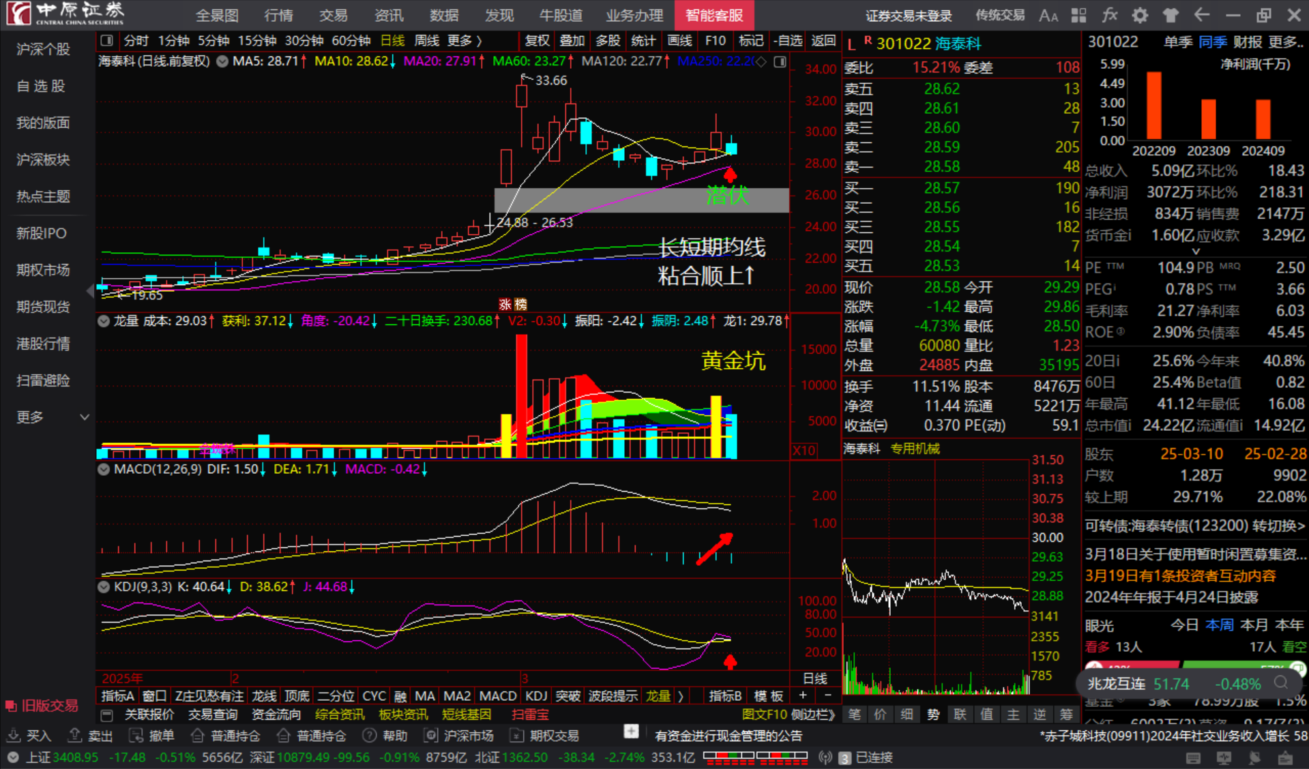Toggle the MACD indicator panel chevron
The image size is (1309, 769).
coord(104,469)
